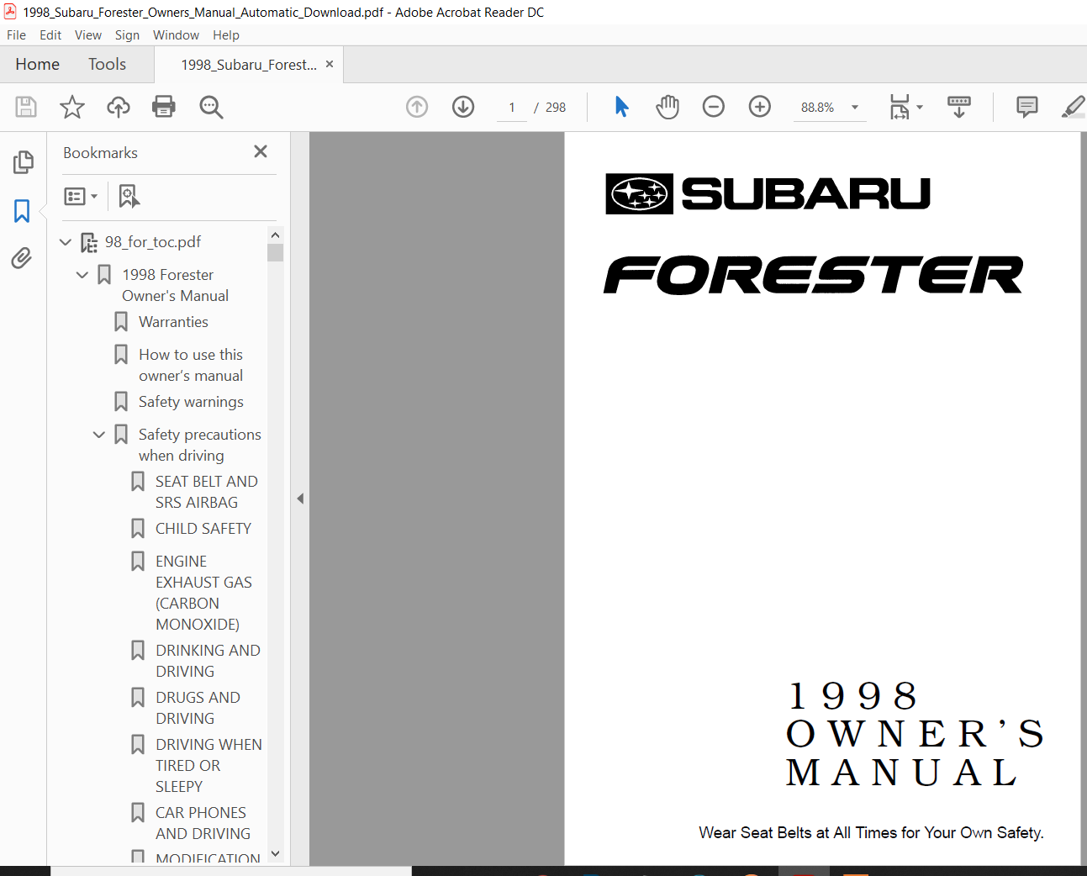
Task: Open How to use this owner's manual
Action: (191, 365)
